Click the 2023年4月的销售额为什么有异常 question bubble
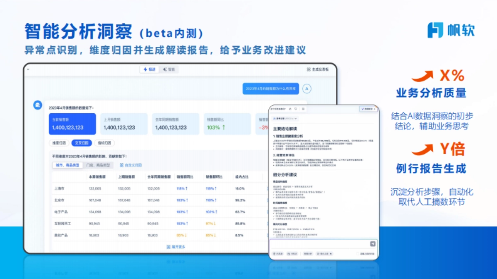 [x=271, y=88]
